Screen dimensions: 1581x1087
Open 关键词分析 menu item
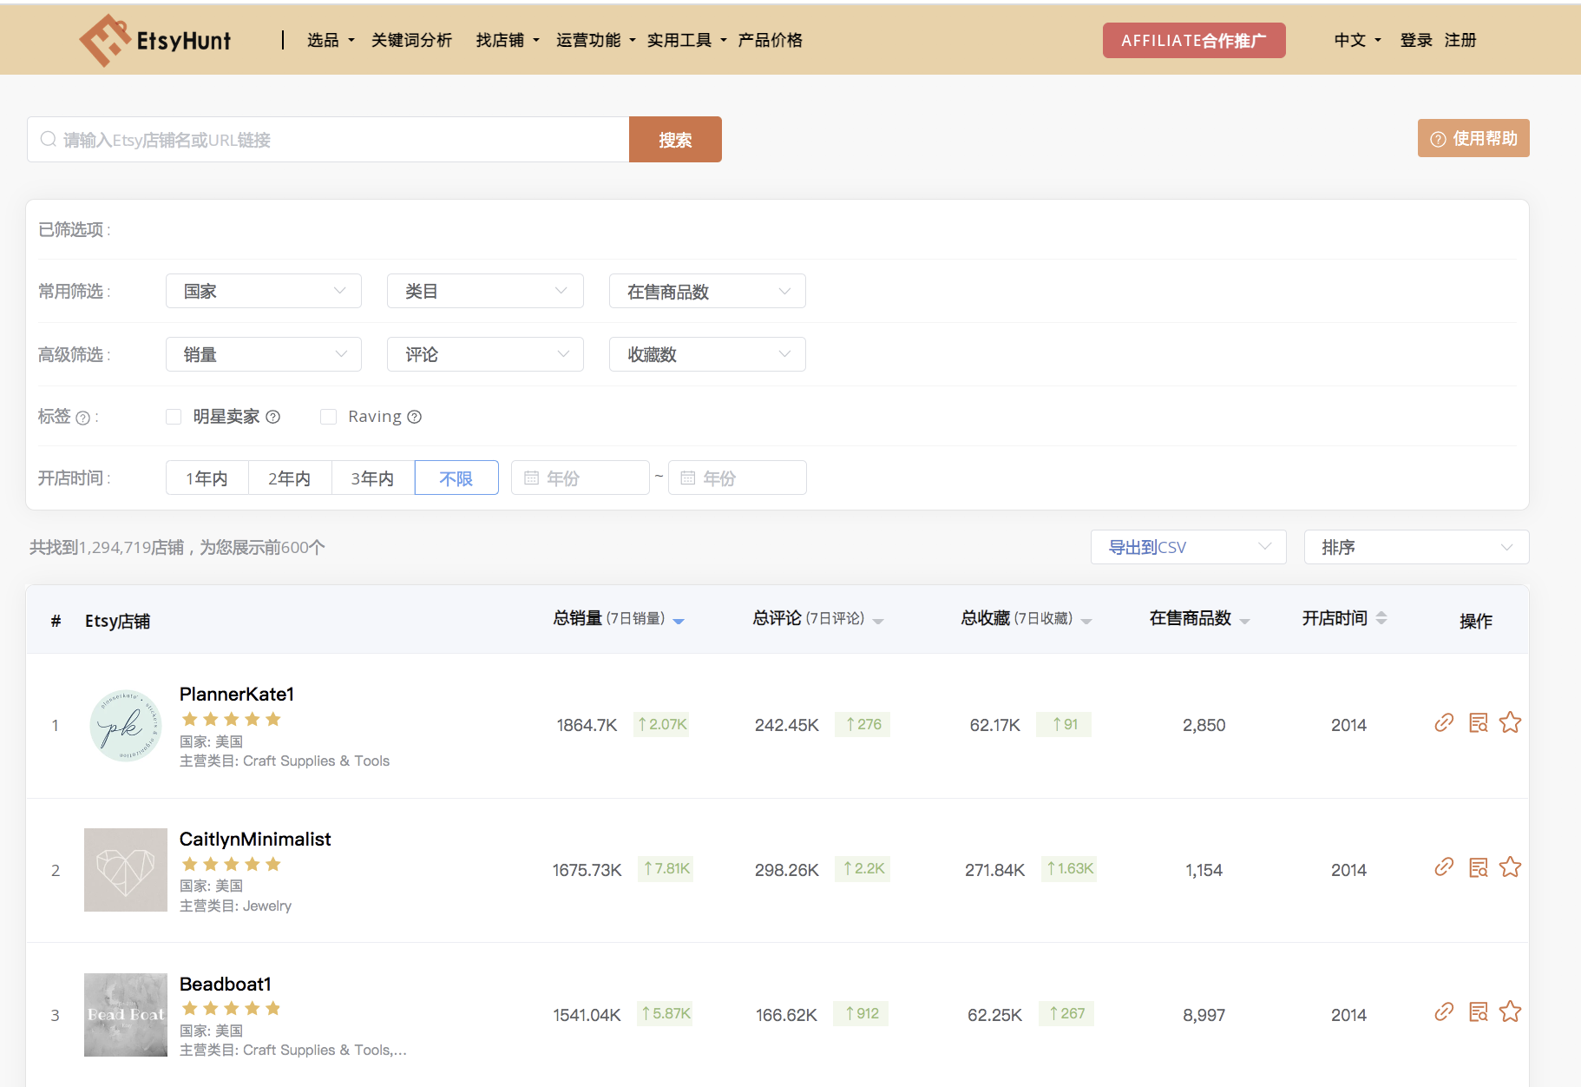tap(411, 40)
